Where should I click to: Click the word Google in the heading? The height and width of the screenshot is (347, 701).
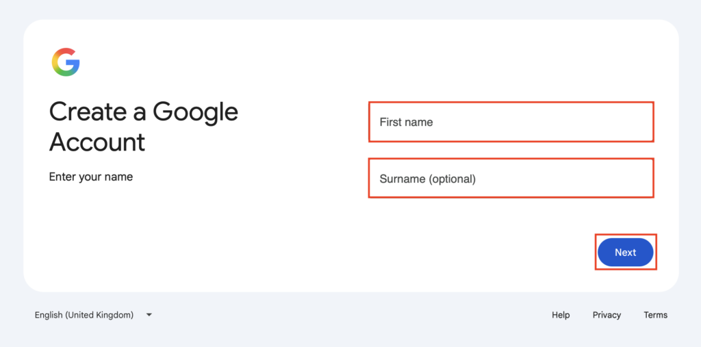195,113
